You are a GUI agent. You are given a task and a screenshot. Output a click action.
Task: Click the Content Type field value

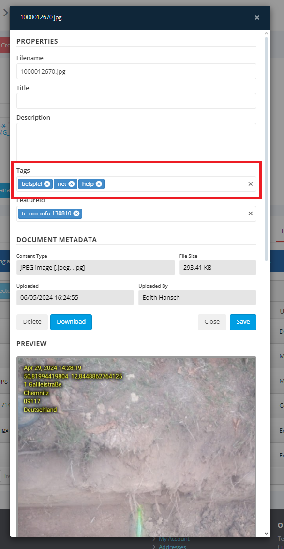point(95,268)
